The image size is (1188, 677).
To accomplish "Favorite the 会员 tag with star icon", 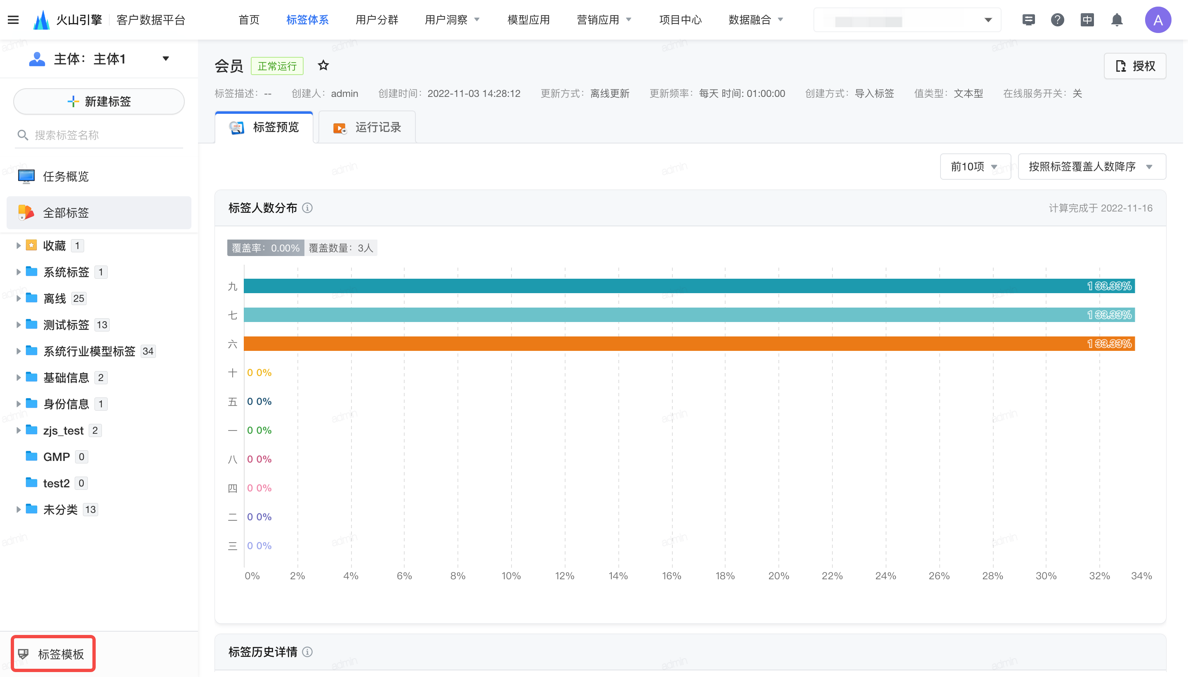I will tap(323, 66).
